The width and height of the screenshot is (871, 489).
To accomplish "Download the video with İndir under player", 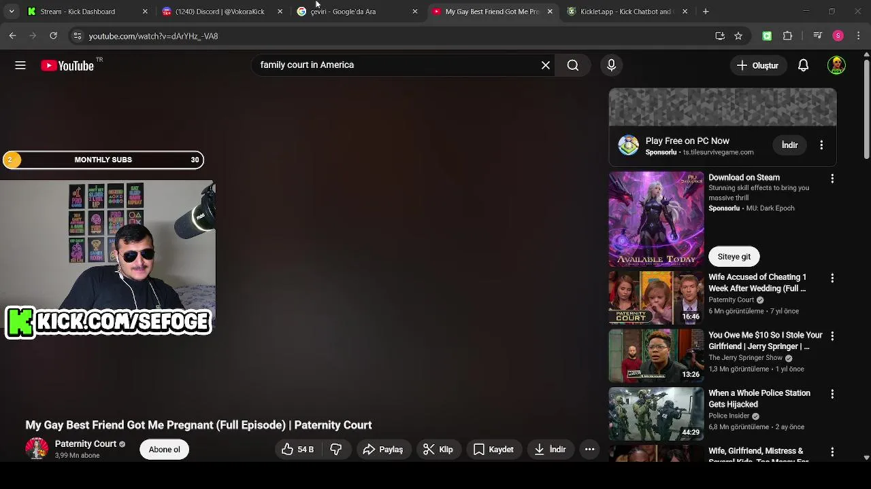I will point(550,450).
